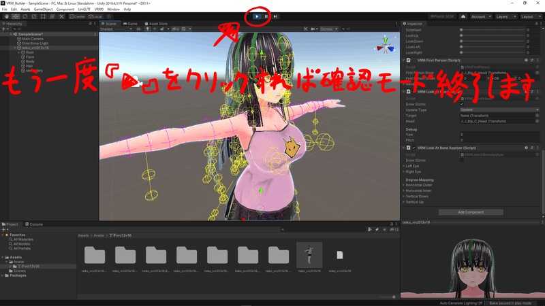Step one frame forward

pos(275,16)
